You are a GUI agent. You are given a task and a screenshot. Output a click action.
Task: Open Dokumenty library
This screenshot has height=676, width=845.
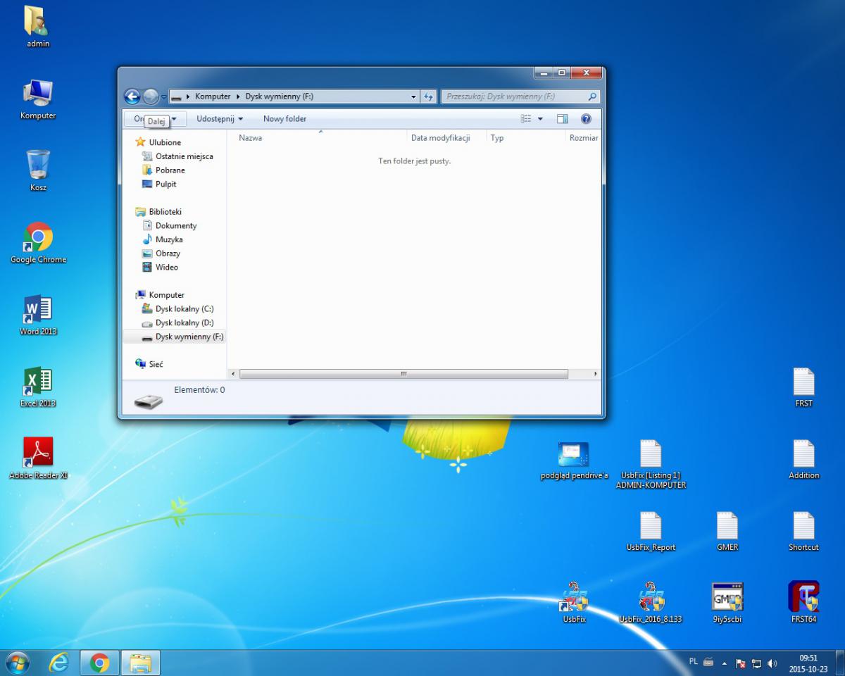(x=176, y=225)
